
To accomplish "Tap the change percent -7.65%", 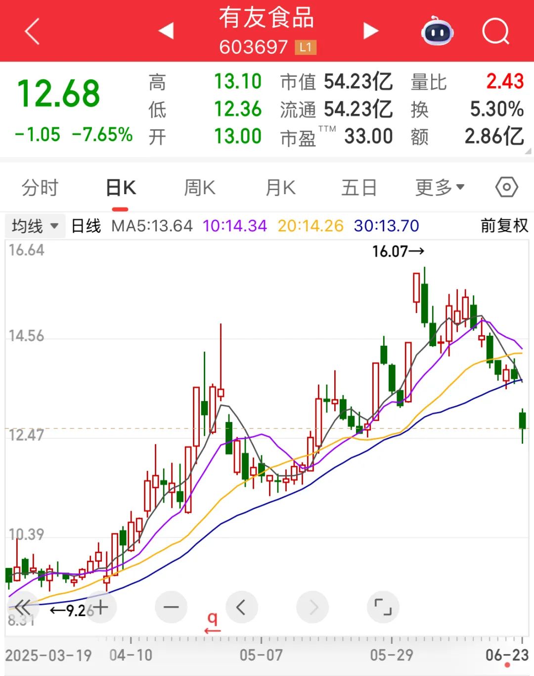I will click(102, 134).
